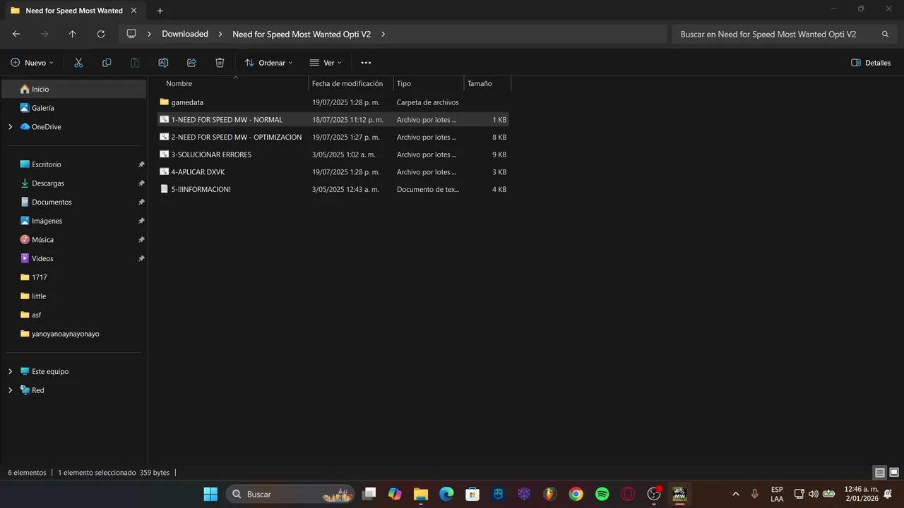This screenshot has height=508, width=904.
Task: Switch to large icons view in status bar
Action: (894, 473)
